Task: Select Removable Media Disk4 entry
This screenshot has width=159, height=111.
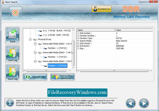Action: coord(57,61)
